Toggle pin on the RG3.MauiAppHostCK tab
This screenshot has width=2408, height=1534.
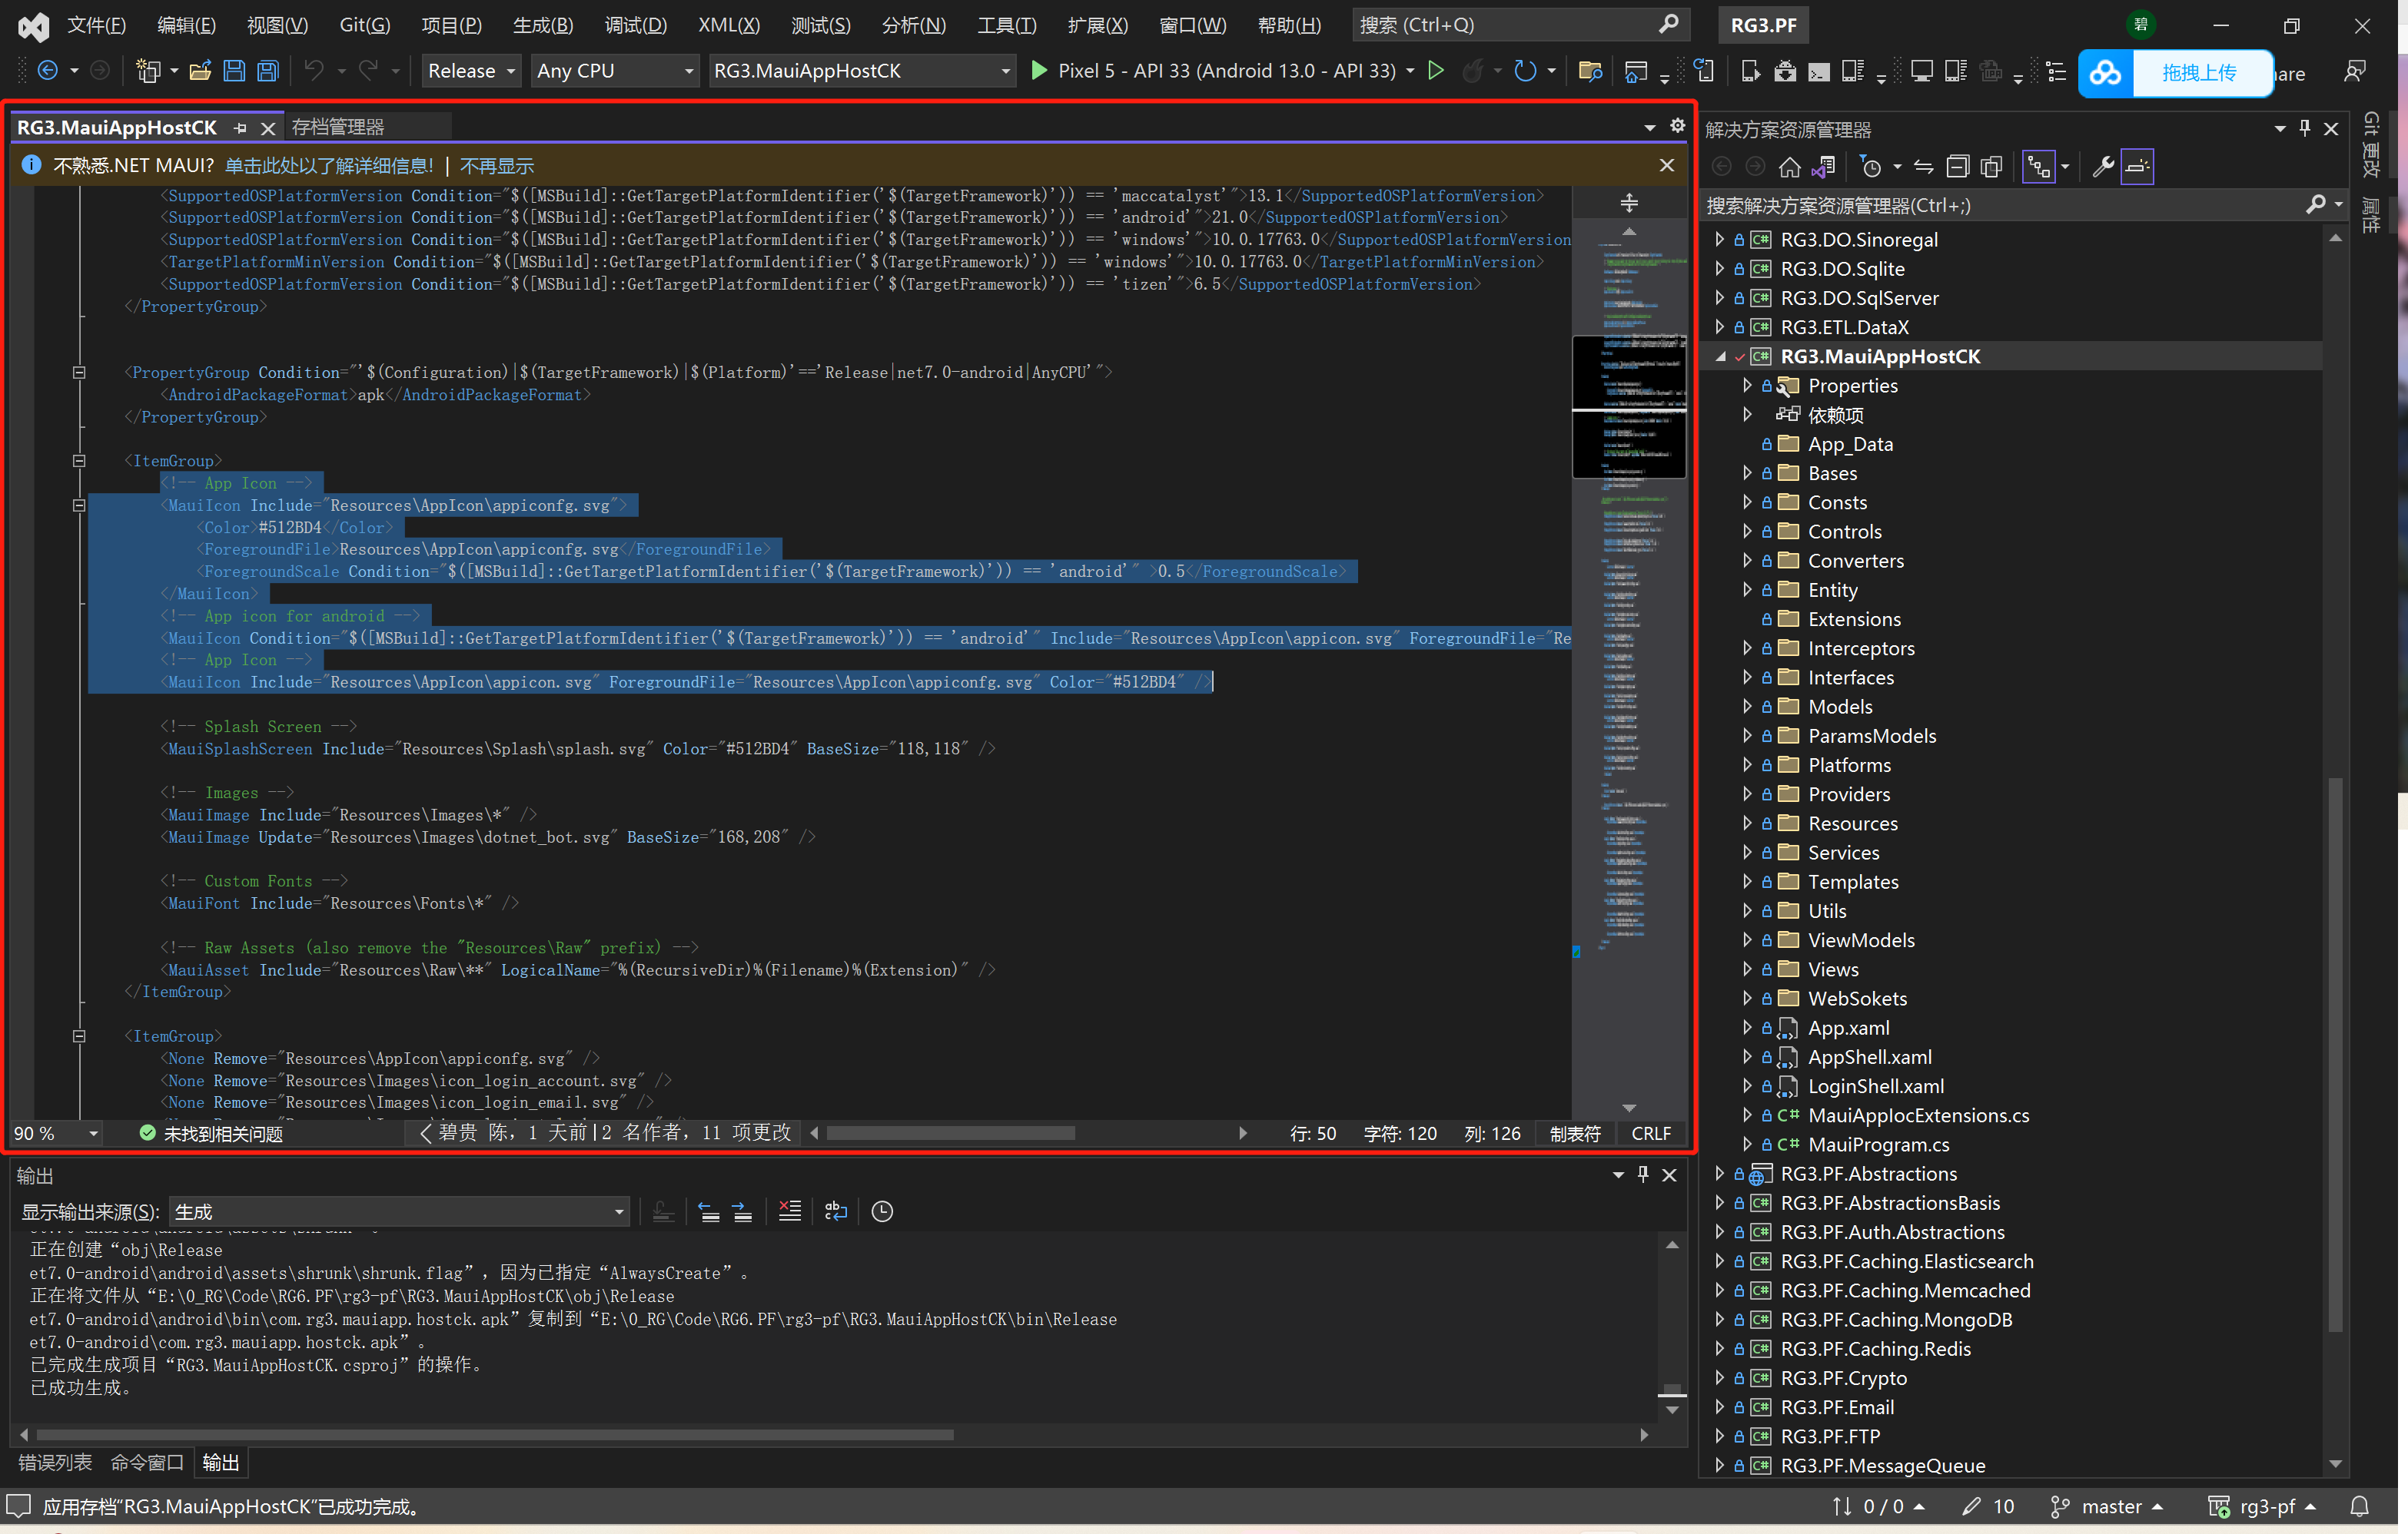click(x=240, y=128)
